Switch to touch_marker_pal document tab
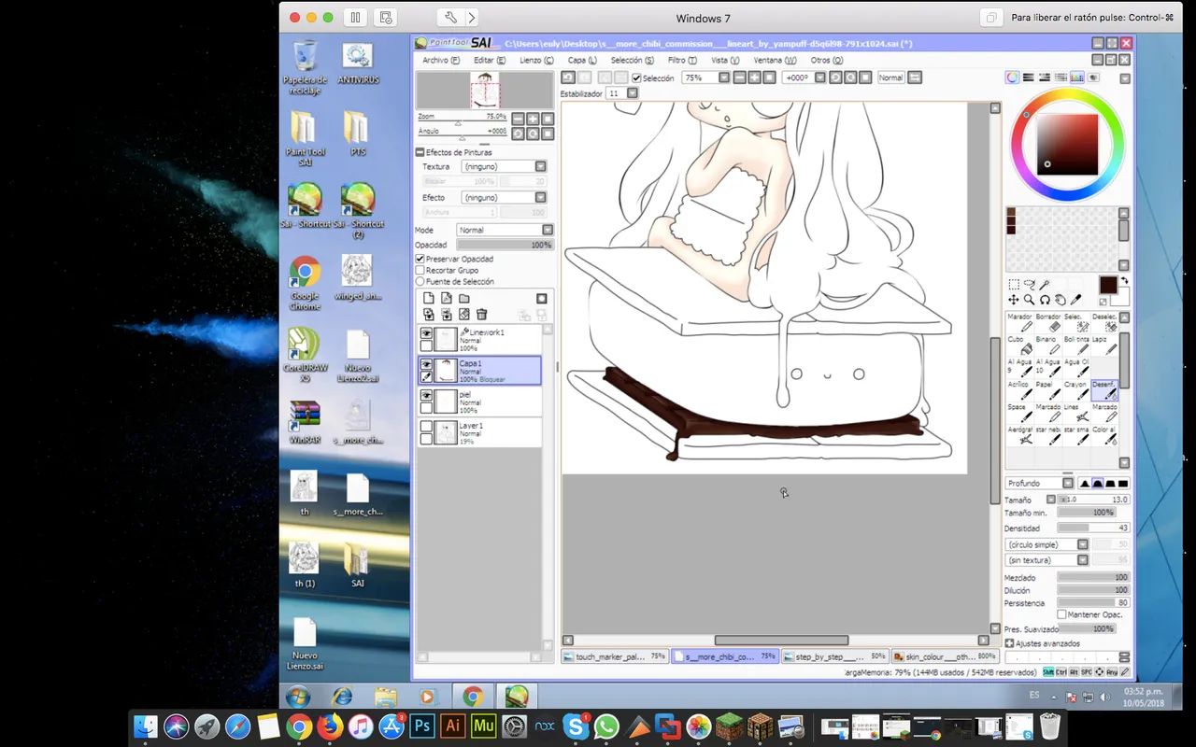1196x747 pixels. pos(616,656)
